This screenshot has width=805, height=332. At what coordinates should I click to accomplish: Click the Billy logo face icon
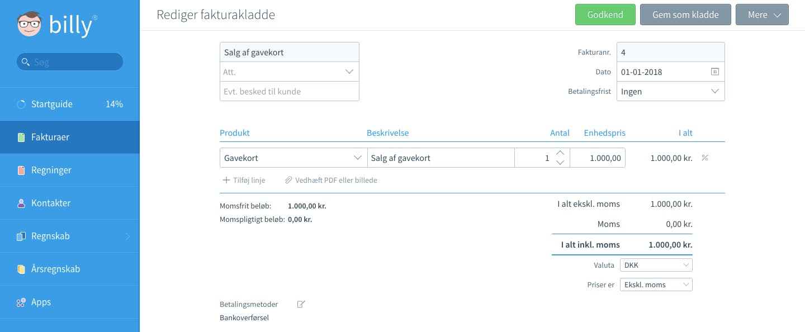[x=30, y=24]
